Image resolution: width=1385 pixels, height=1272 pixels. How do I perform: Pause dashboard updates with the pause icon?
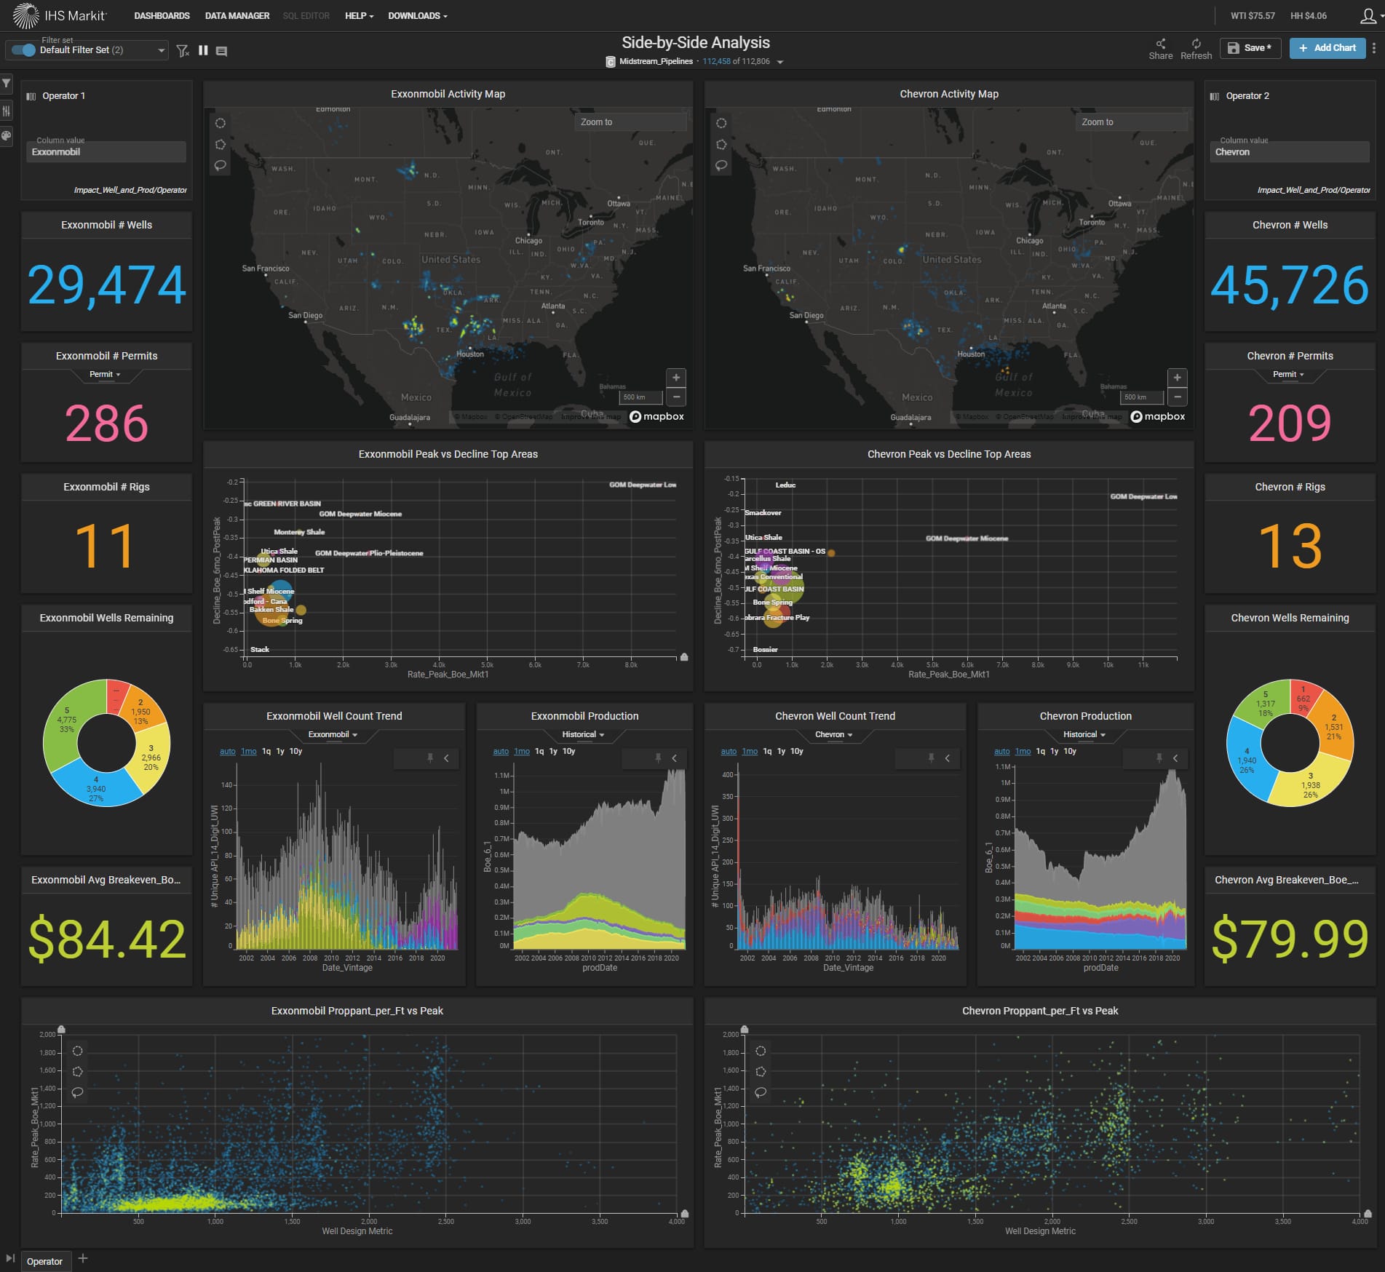pyautogui.click(x=203, y=50)
